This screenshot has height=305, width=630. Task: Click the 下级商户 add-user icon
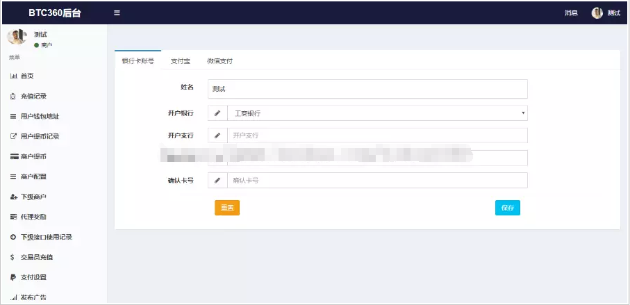14,197
